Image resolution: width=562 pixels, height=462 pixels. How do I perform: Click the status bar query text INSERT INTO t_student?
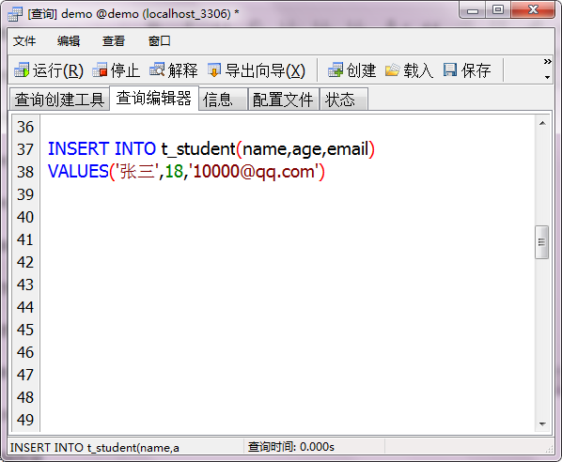pos(95,448)
